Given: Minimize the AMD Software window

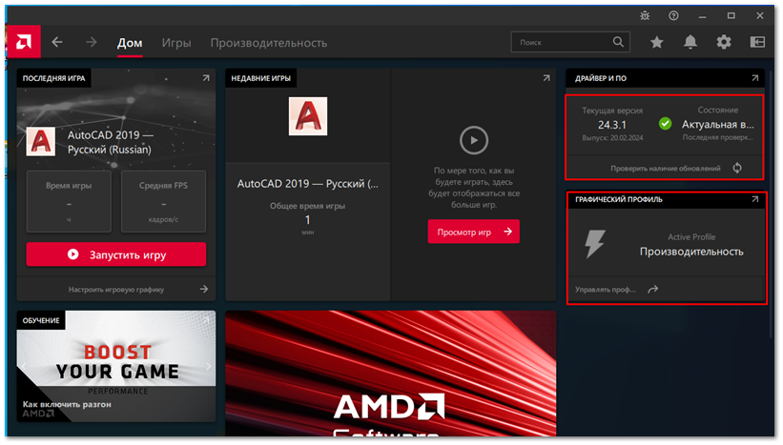Looking at the screenshot, I should coord(702,16).
